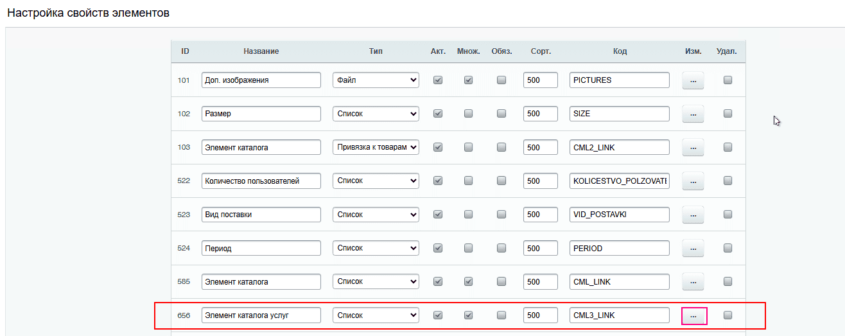Open edit dialog for PICTURES property
Screen dimensions: 845x336
coord(693,81)
